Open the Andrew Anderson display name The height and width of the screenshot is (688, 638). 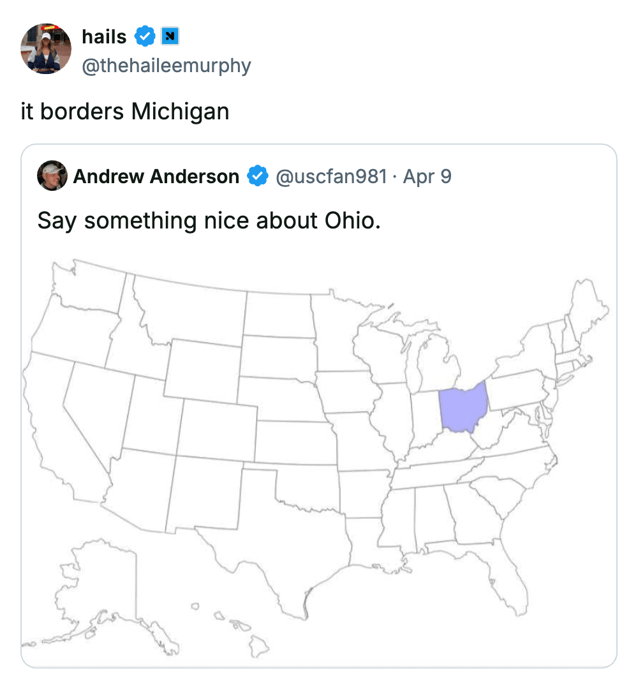point(156,176)
